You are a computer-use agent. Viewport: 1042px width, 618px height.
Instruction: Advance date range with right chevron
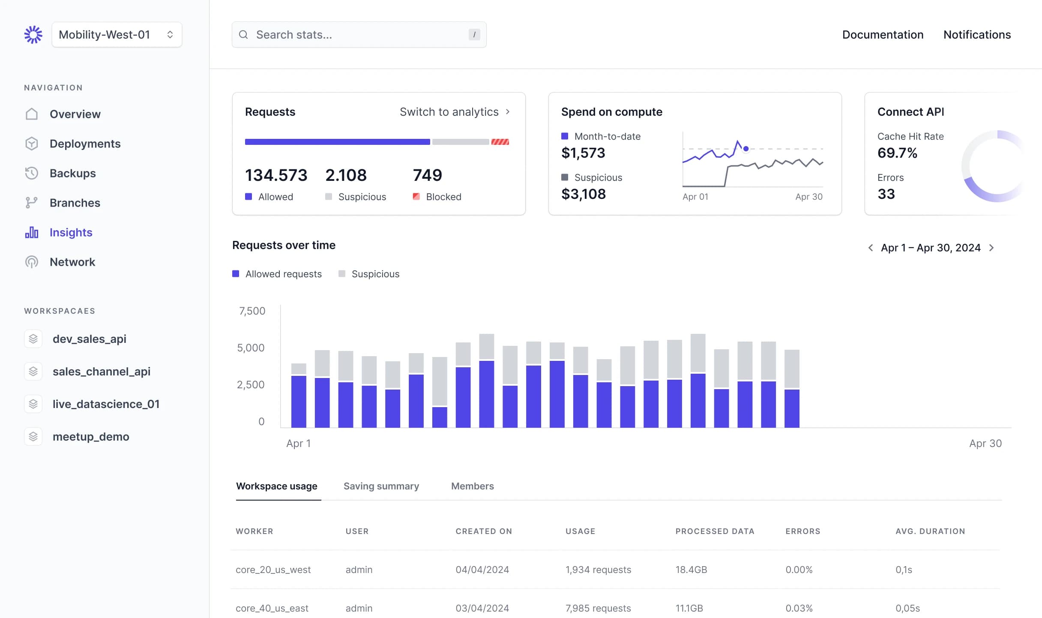click(x=992, y=248)
